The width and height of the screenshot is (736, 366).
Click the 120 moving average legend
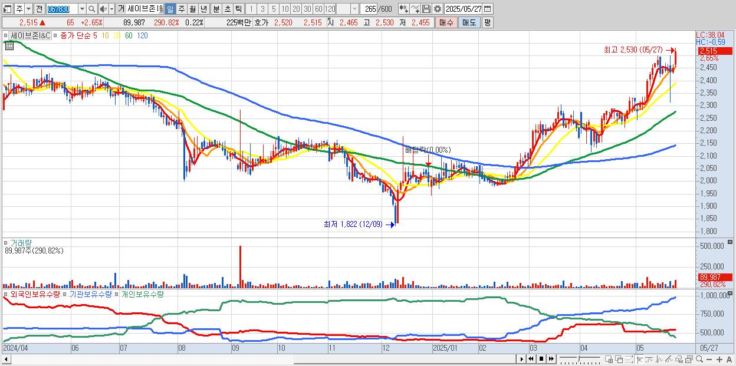click(x=142, y=35)
